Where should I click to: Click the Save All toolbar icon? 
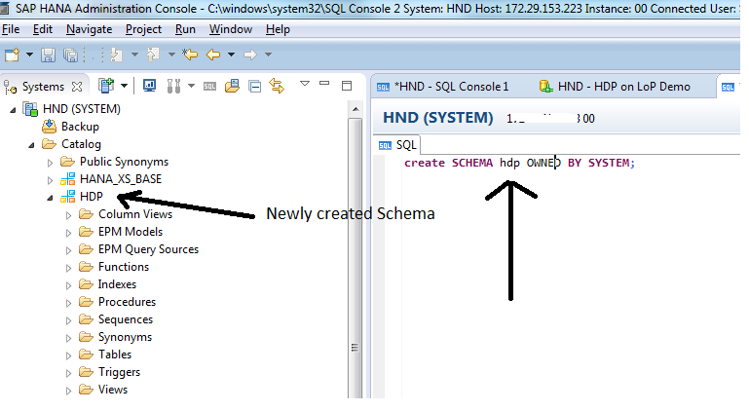point(70,55)
